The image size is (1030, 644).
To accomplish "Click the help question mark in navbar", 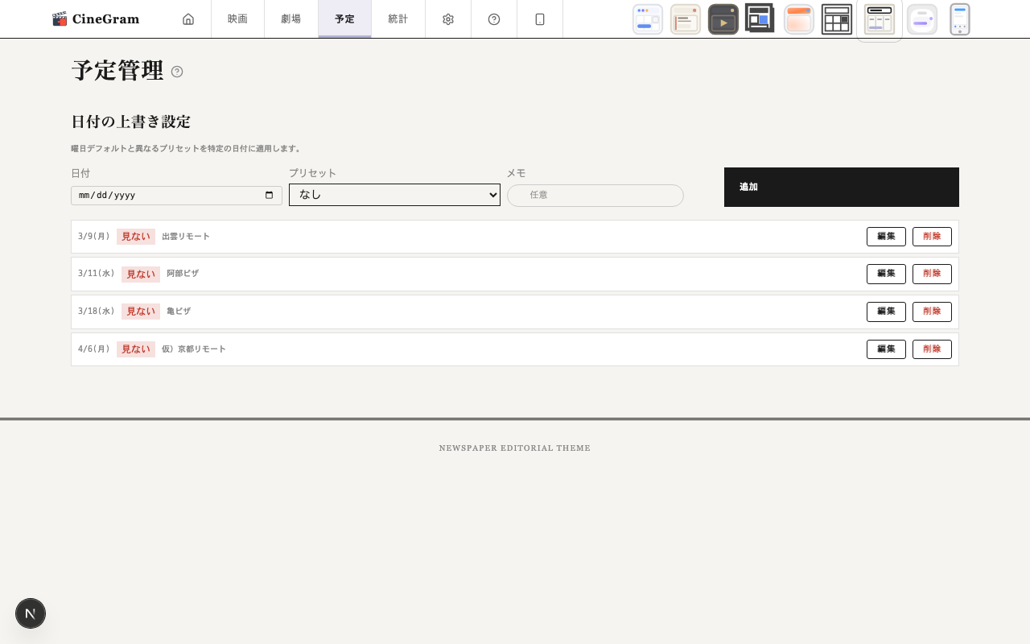I will point(494,19).
